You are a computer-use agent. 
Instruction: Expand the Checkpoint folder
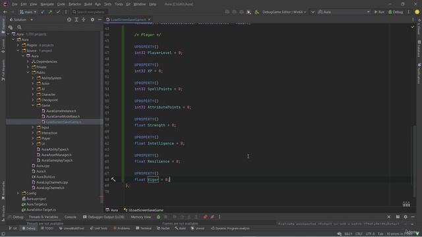click(x=33, y=100)
